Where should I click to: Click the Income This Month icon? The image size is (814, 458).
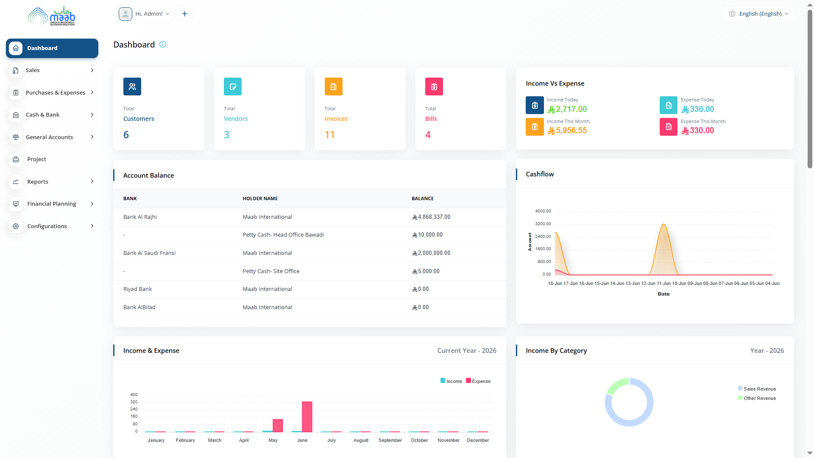(x=535, y=126)
